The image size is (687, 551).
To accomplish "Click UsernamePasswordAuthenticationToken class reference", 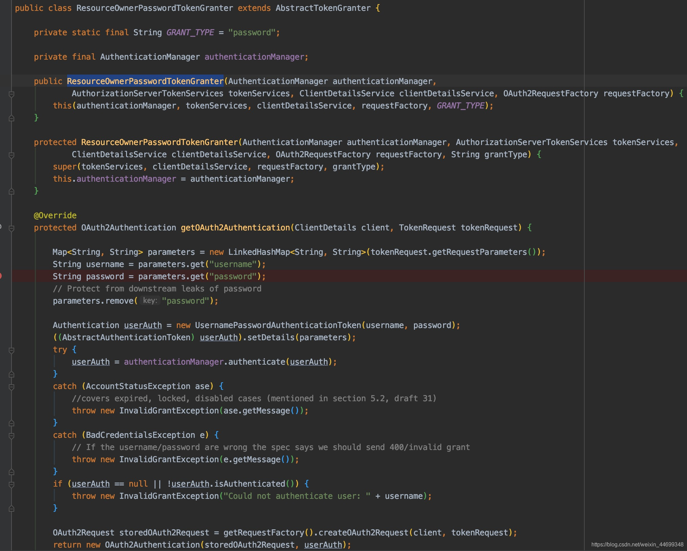I will point(278,325).
